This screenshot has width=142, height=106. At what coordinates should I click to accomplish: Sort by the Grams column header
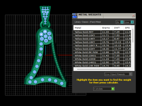pyautogui.click(x=107, y=28)
